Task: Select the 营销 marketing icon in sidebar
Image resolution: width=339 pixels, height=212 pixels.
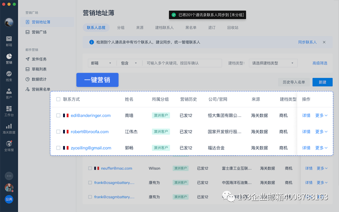Action: pyautogui.click(x=9, y=58)
